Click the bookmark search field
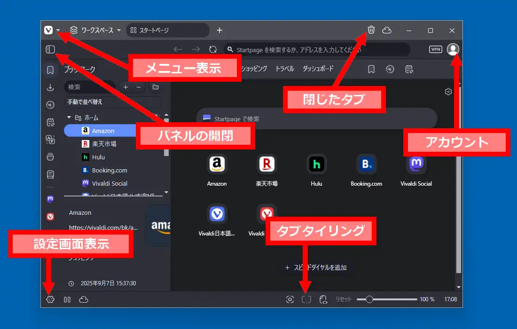This screenshot has width=517, height=329. point(89,87)
